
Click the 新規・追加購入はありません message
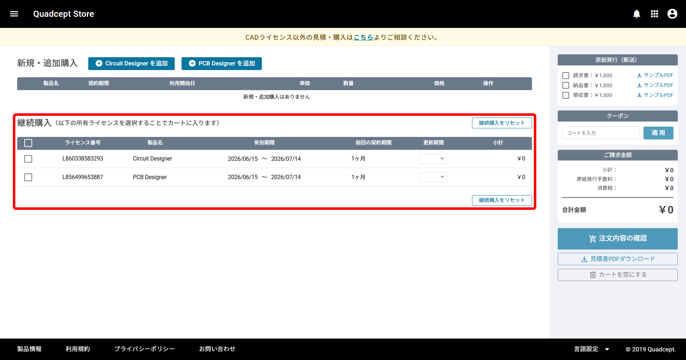[x=277, y=97]
